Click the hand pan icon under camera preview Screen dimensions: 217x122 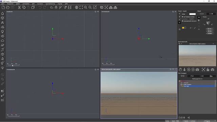[180, 69]
